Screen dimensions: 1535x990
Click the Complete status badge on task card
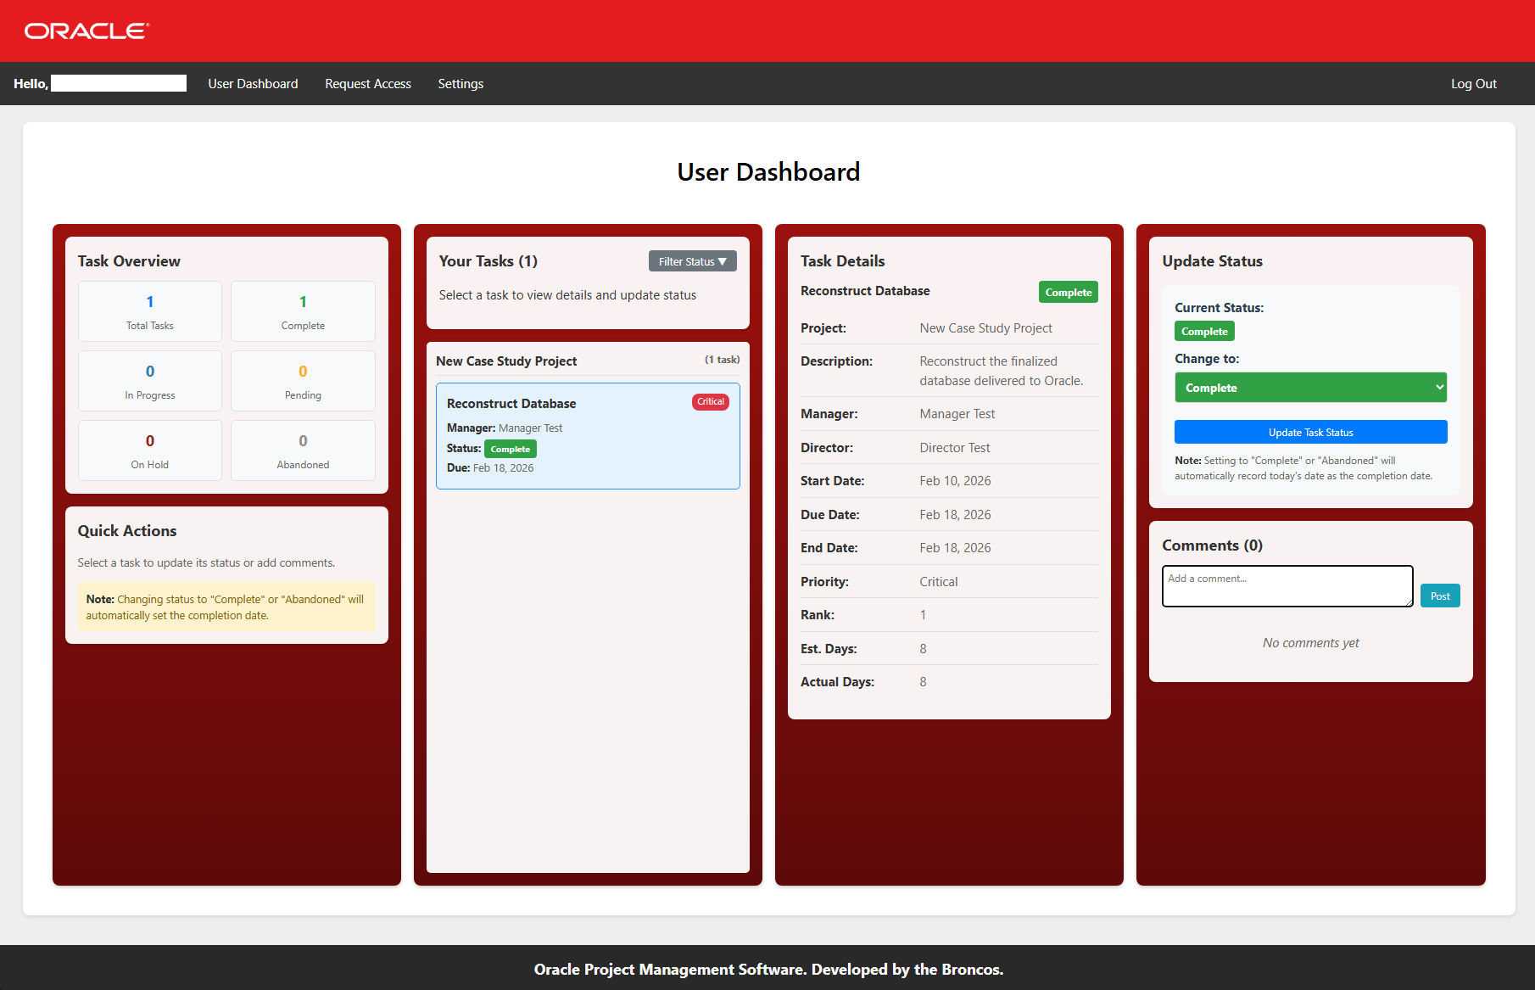click(x=510, y=450)
